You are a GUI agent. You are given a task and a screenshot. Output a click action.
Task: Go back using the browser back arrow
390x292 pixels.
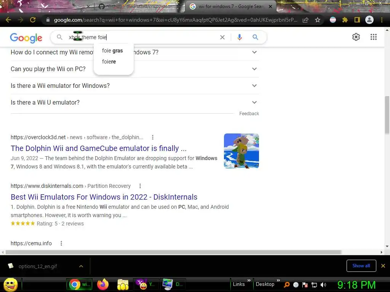[8, 20]
